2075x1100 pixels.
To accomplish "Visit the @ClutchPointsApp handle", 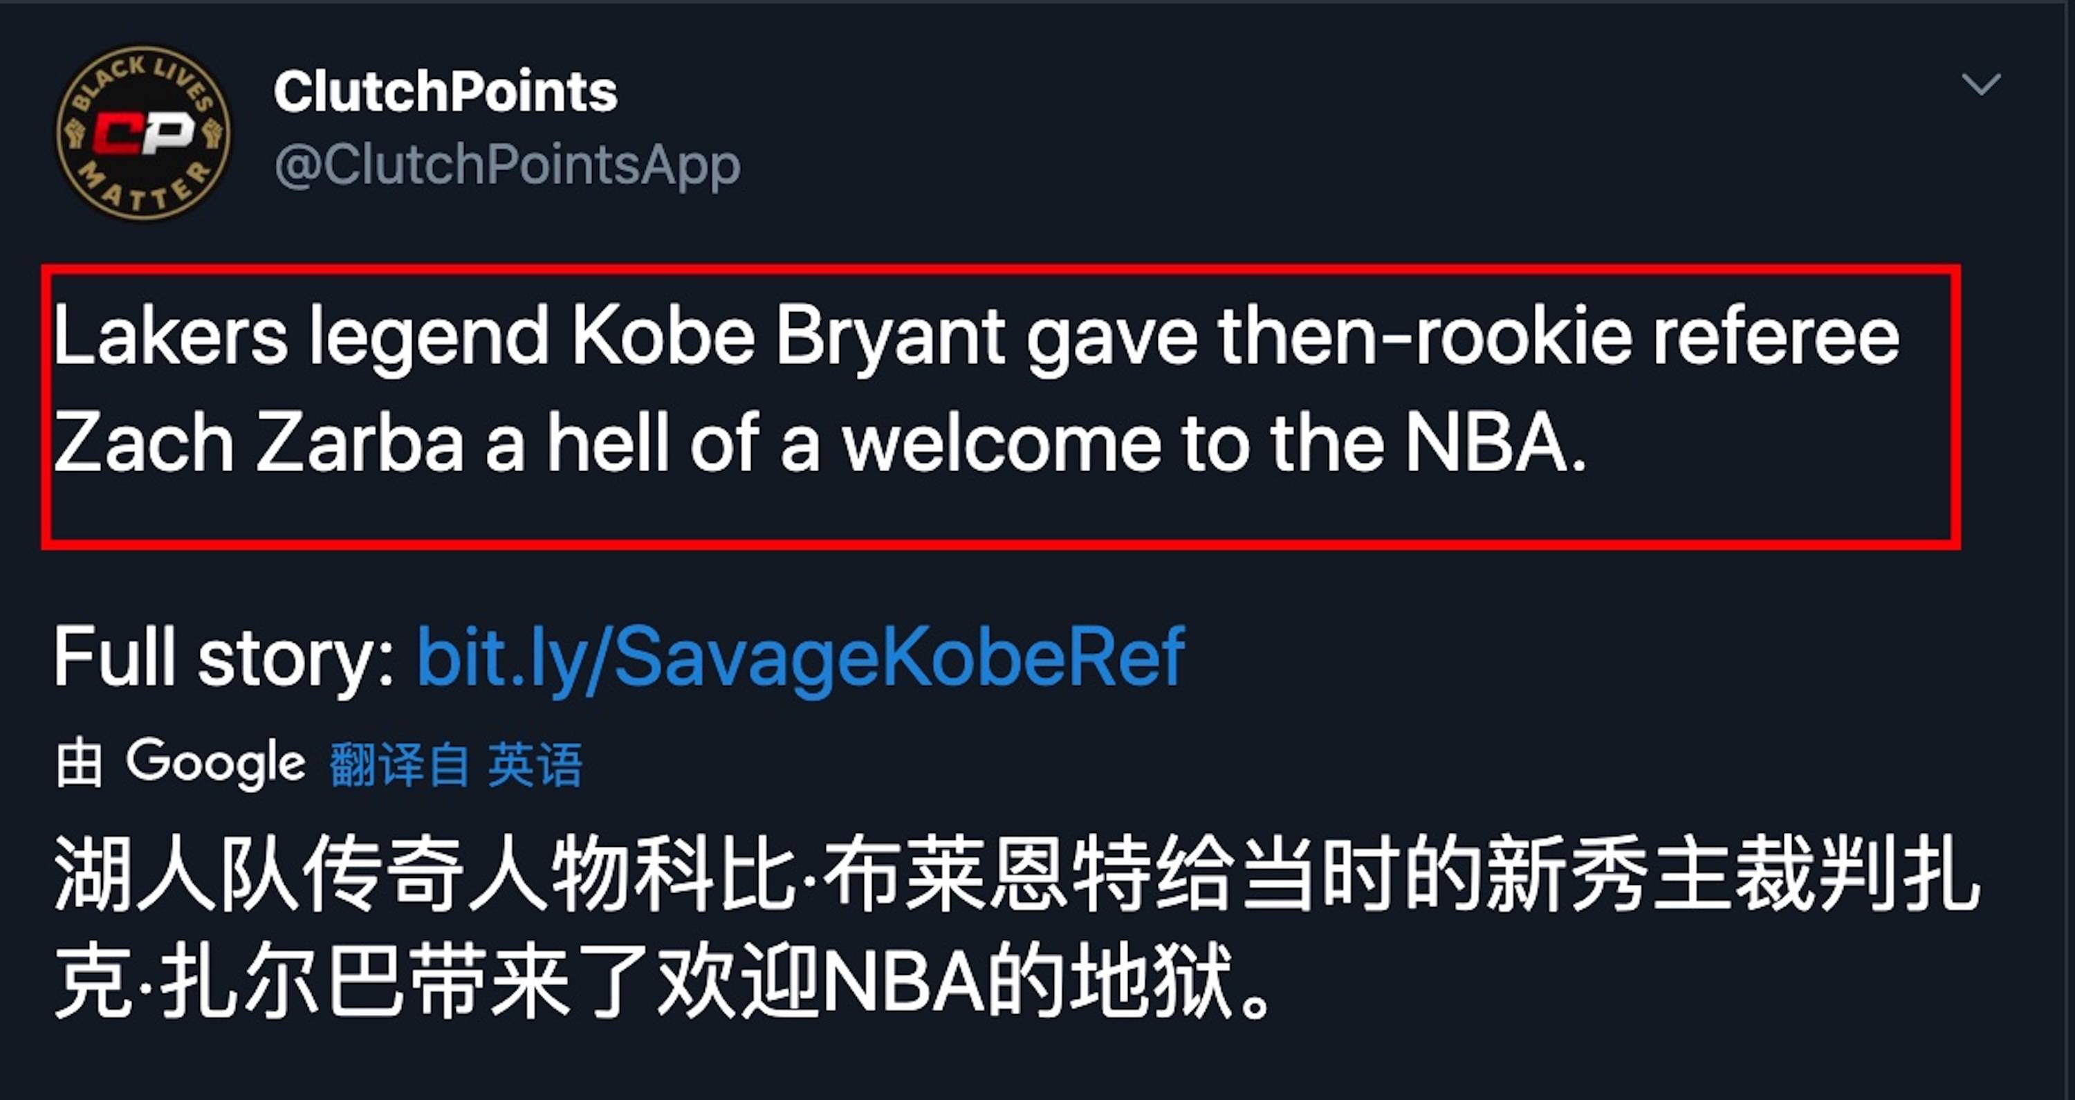I will click(x=507, y=165).
